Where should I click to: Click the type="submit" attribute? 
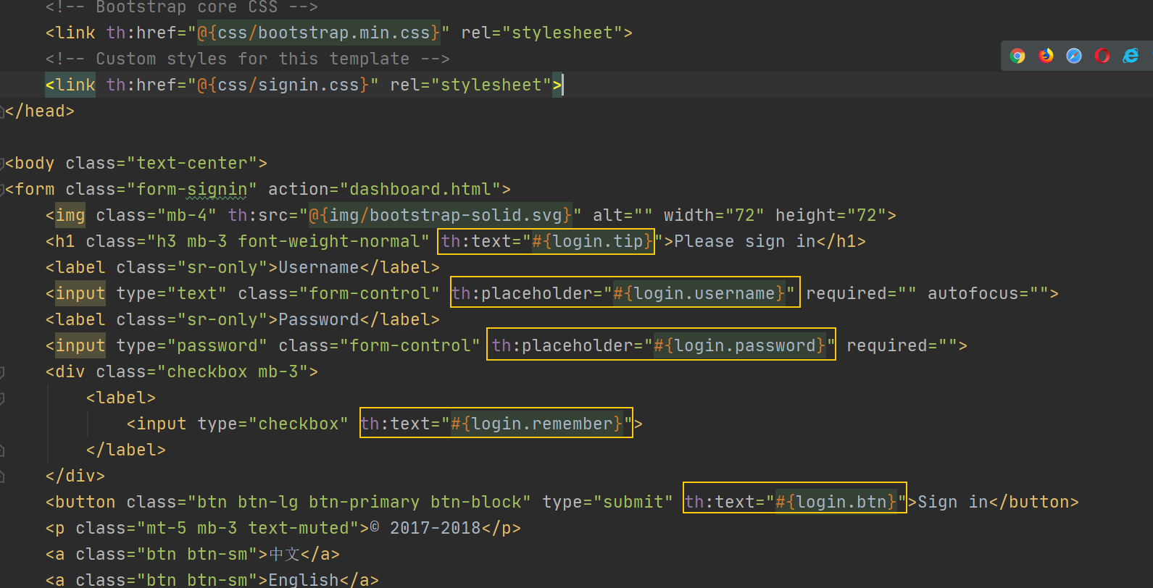coord(607,502)
